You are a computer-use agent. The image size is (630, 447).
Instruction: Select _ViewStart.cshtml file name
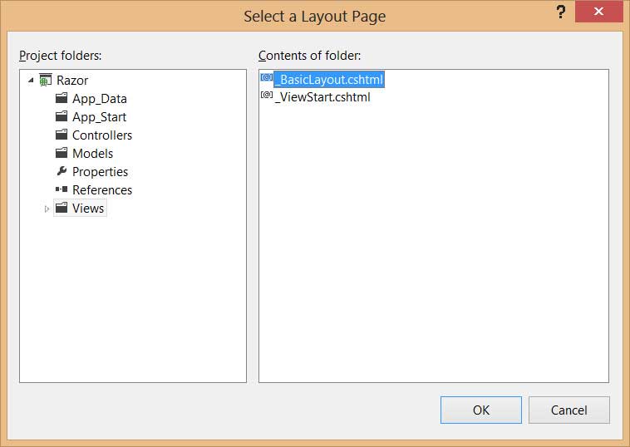tap(322, 97)
